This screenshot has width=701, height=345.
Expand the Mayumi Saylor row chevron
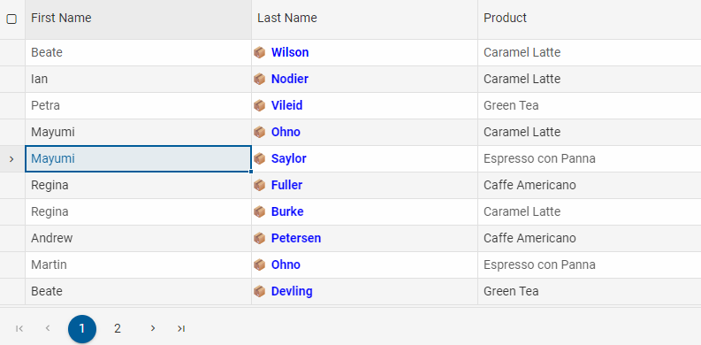(11, 159)
